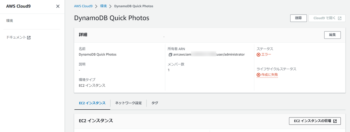Image resolution: width=350 pixels, height=132 pixels.
Task: Click the 環境 breadcrumb link
Action: tap(103, 6)
